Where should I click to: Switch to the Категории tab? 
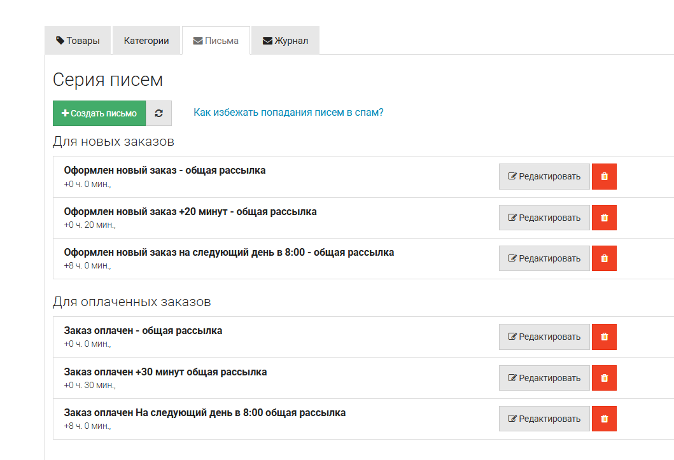click(146, 41)
